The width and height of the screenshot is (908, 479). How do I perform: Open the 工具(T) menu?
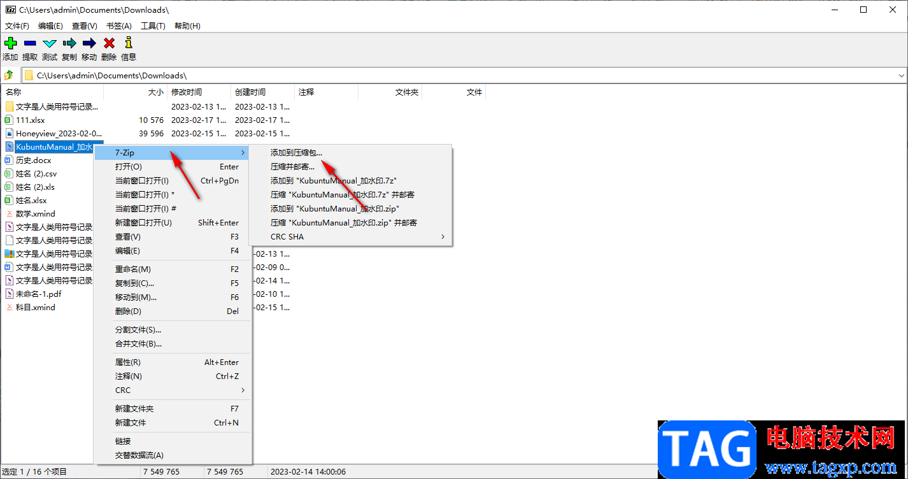(153, 26)
